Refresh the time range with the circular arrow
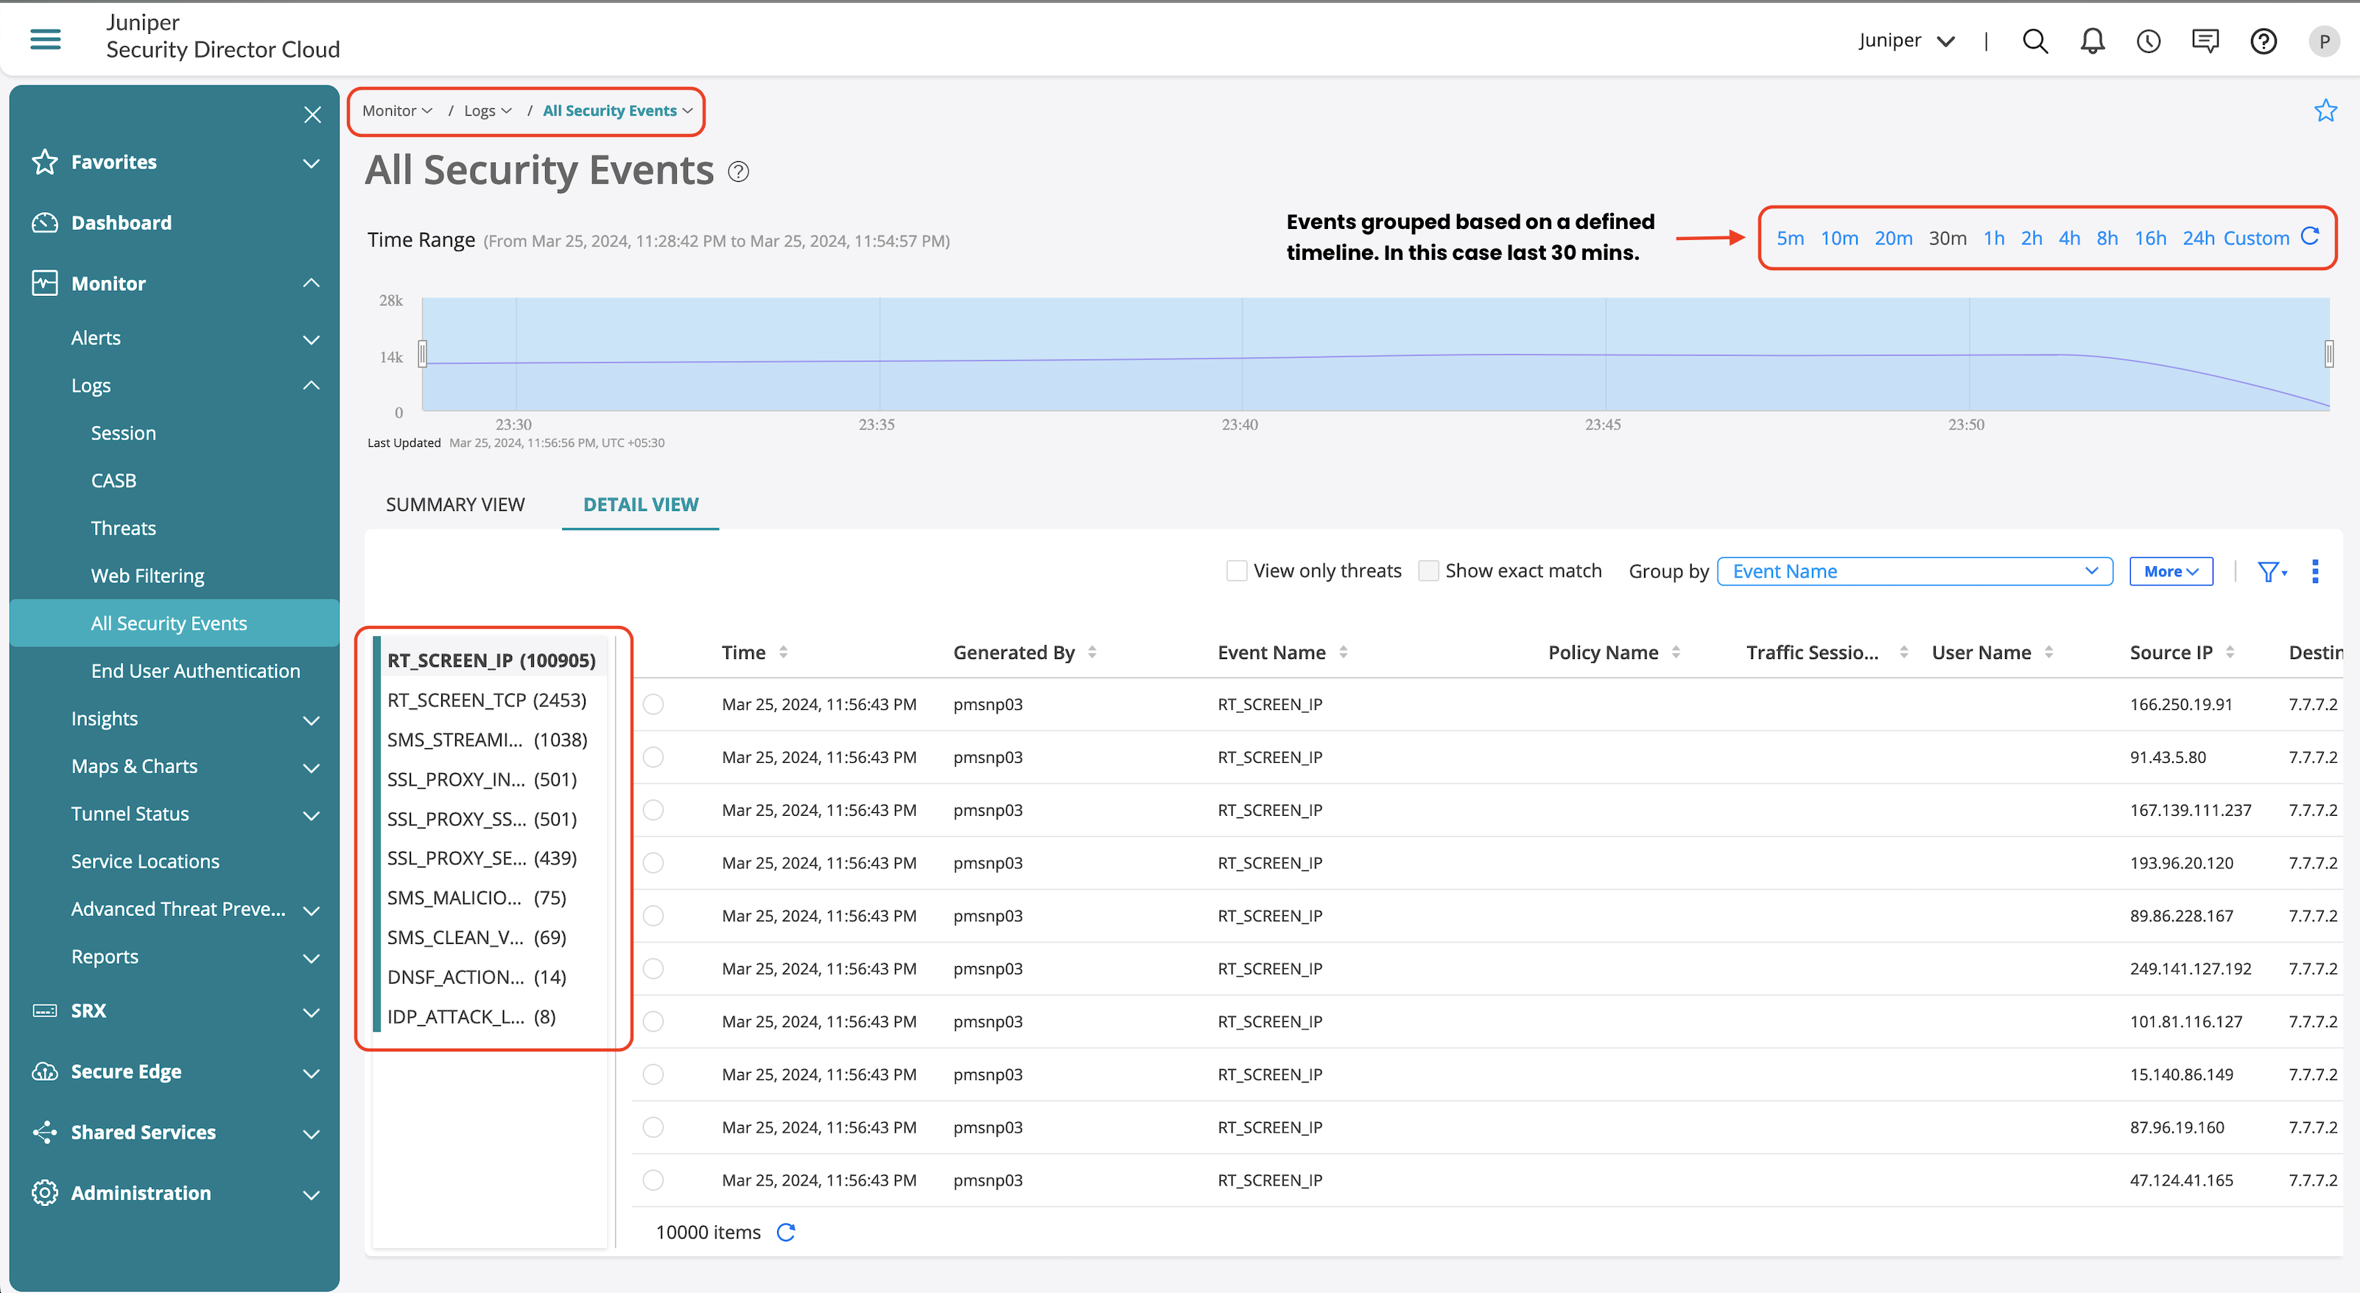 (2311, 237)
